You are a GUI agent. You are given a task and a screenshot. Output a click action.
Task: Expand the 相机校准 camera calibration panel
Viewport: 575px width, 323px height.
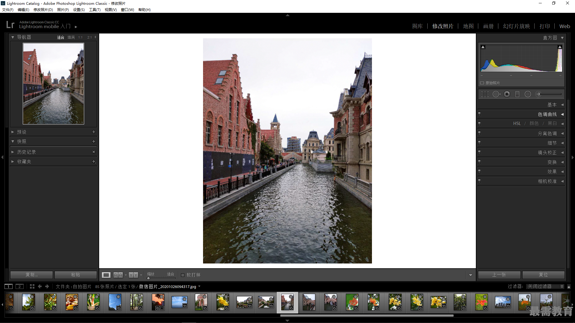[x=562, y=181]
